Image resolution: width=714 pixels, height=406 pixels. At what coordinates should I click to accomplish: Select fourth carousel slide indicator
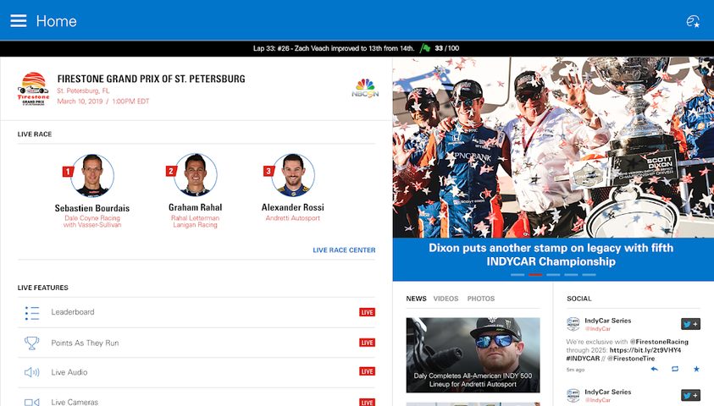pyautogui.click(x=571, y=275)
